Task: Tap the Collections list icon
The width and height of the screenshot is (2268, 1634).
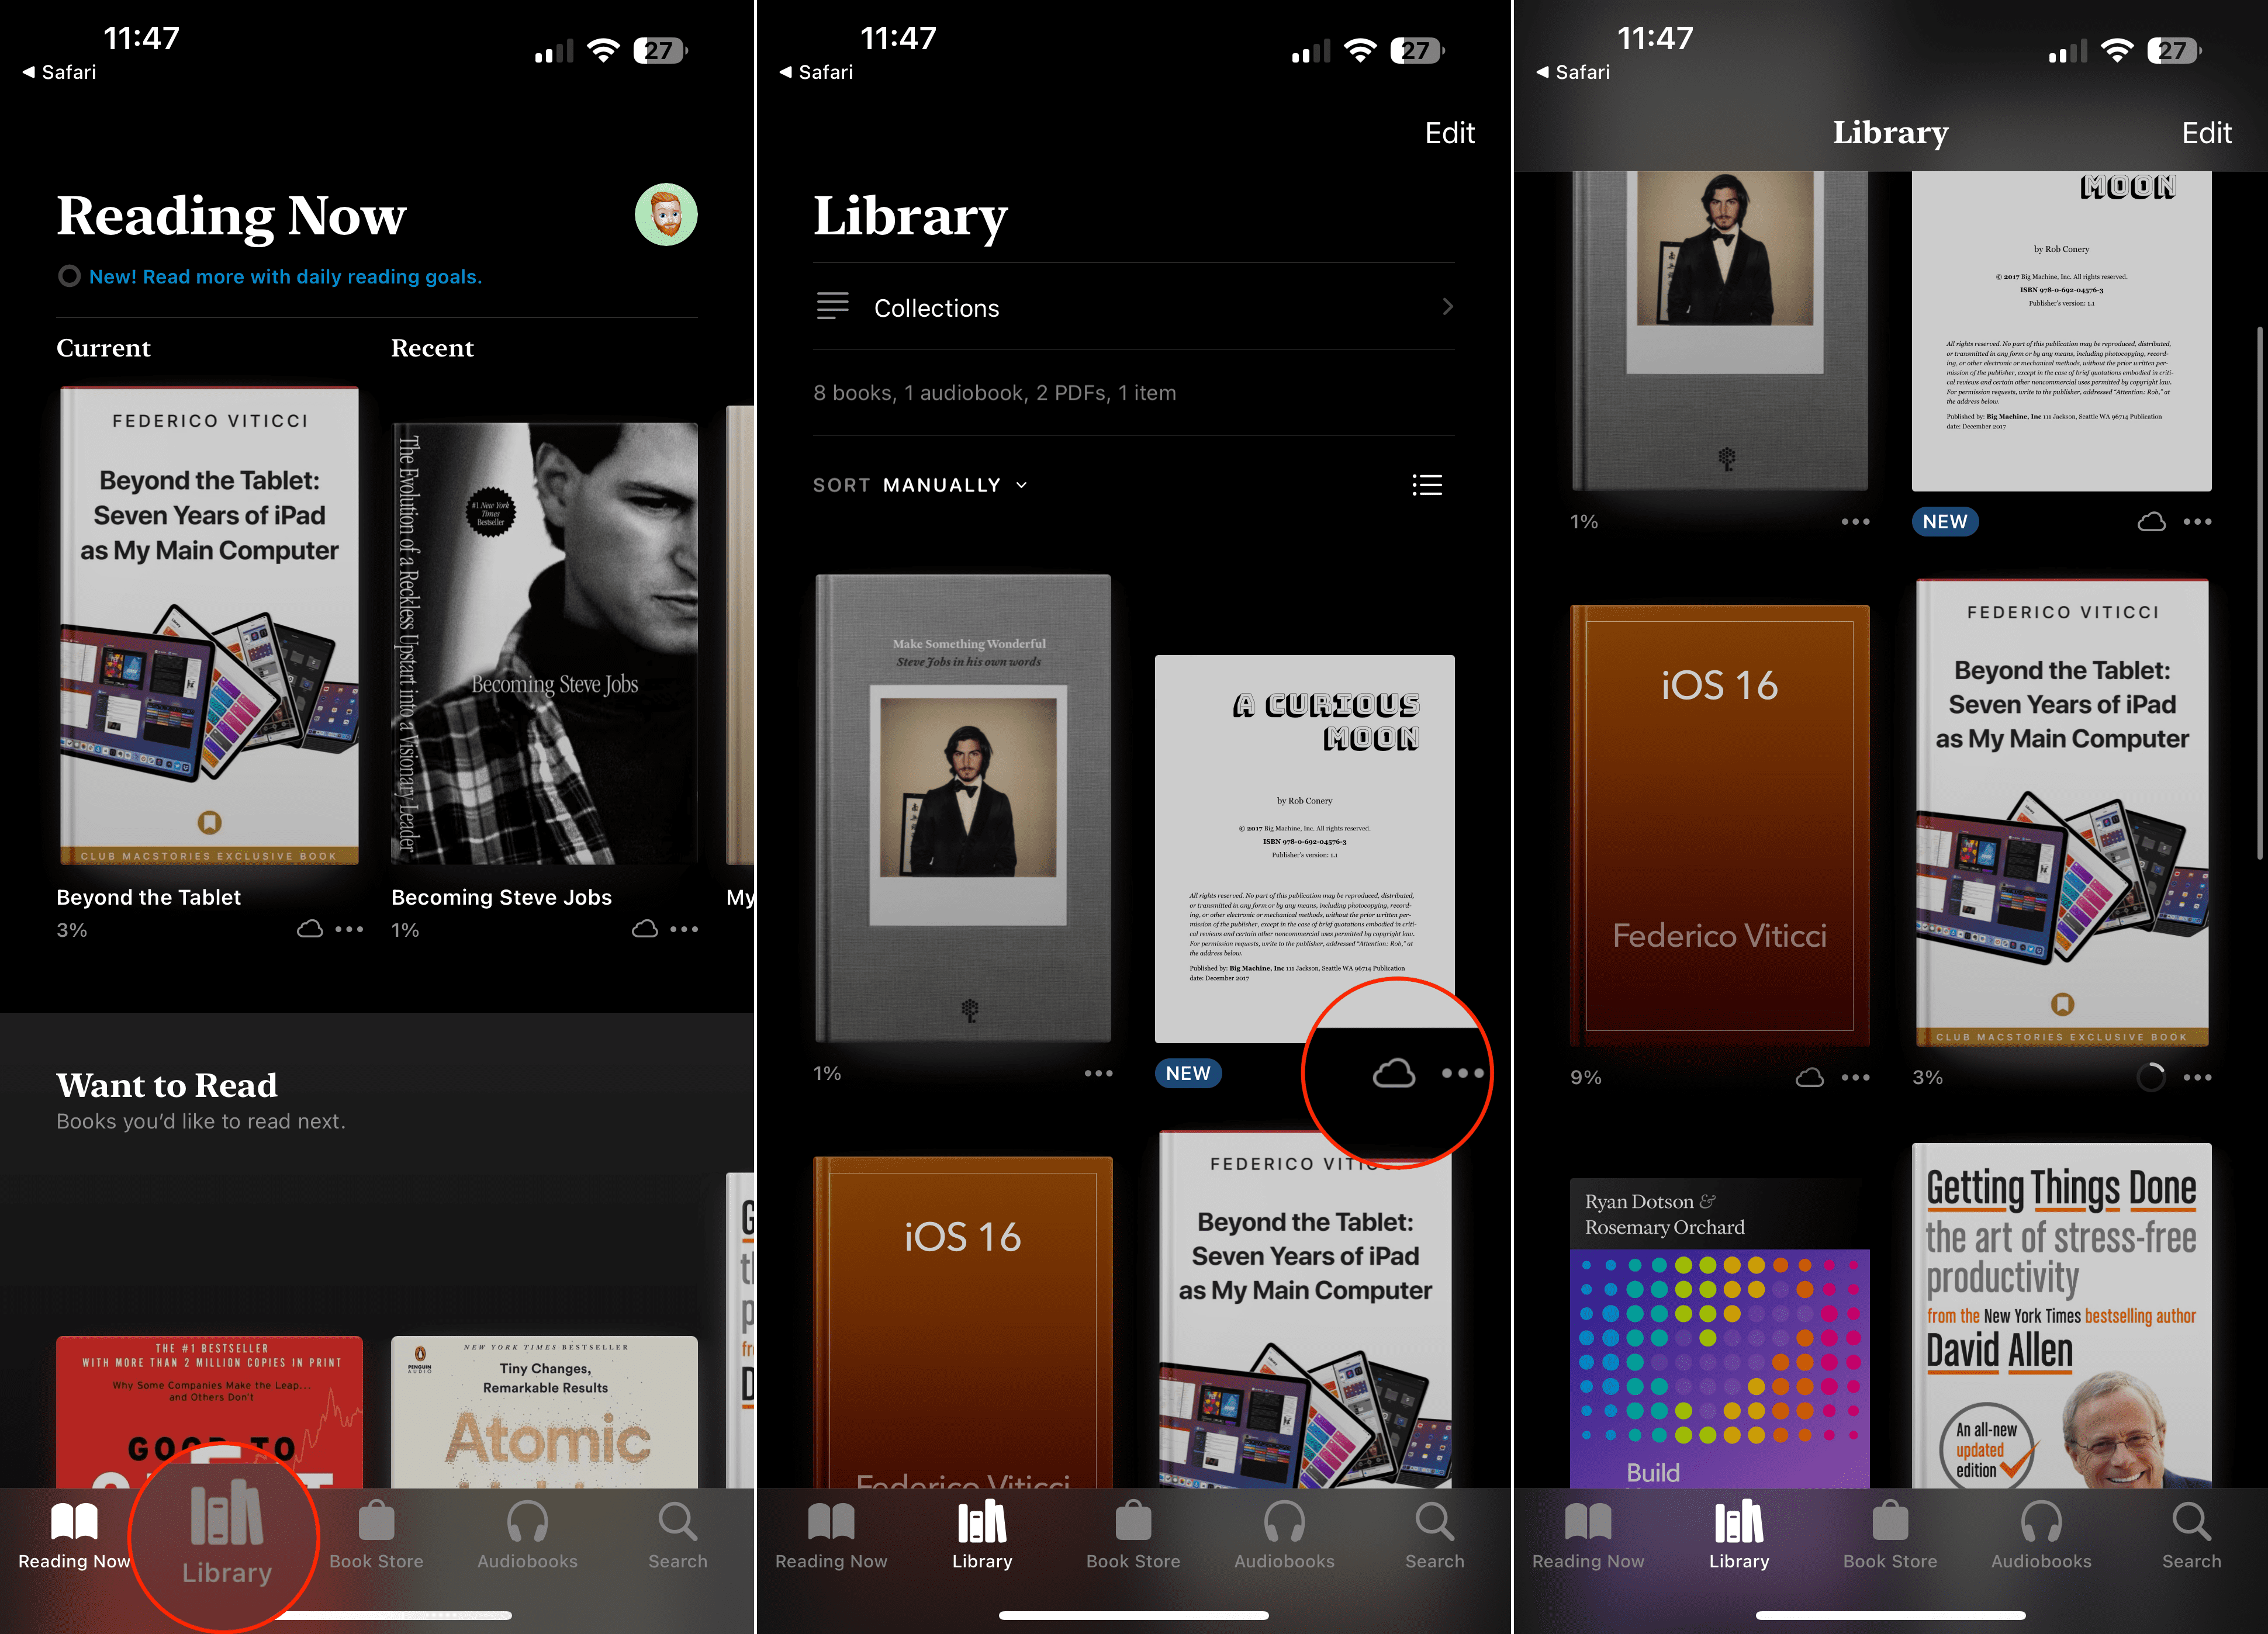Action: [x=832, y=306]
